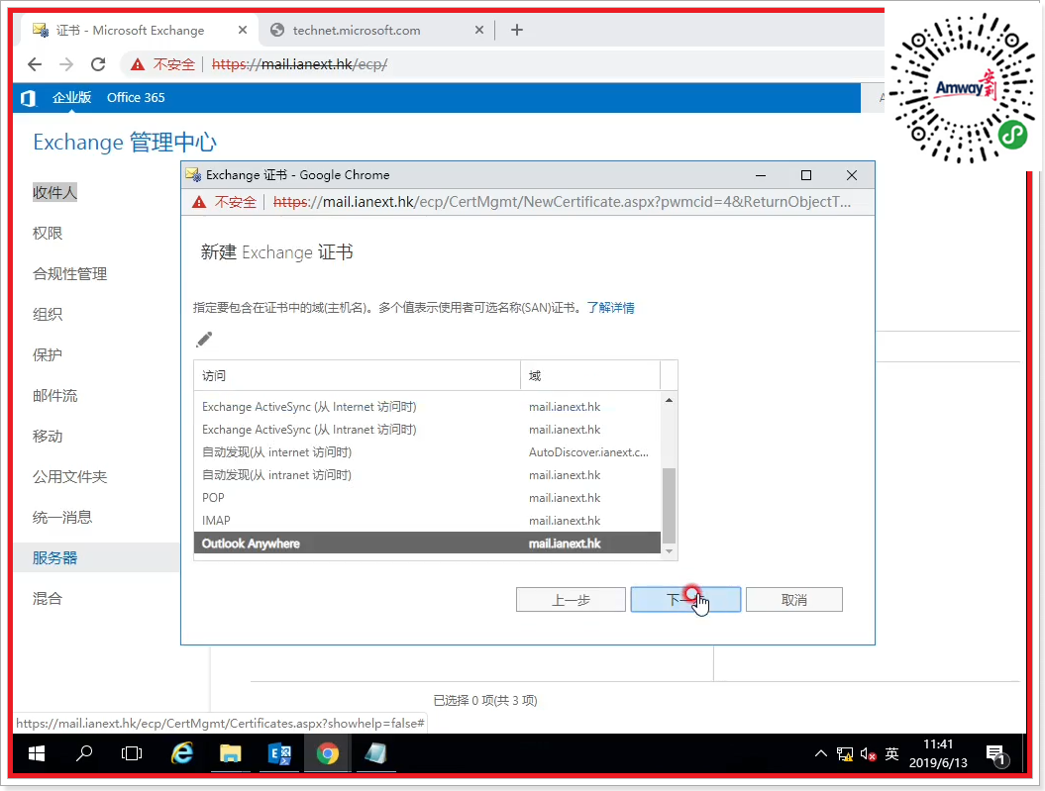The height and width of the screenshot is (791, 1045).
Task: Switch to Google Chrome on the taskbar
Action: (327, 753)
